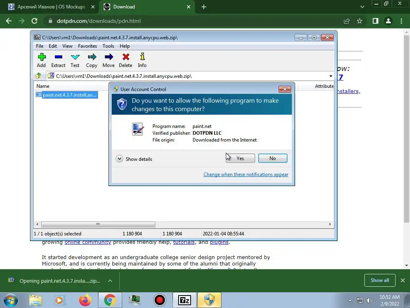Screen dimensions: 410x308
Task: Click the Chrome back arrow
Action: pyautogui.click(x=9, y=21)
